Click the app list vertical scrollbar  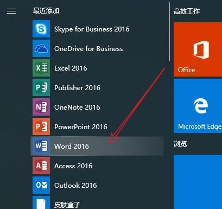(169, 31)
